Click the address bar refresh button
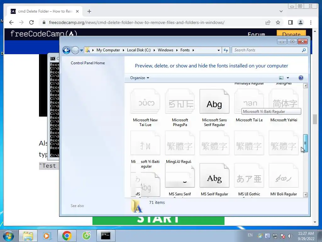The height and width of the screenshot is (242, 322). tap(226, 50)
